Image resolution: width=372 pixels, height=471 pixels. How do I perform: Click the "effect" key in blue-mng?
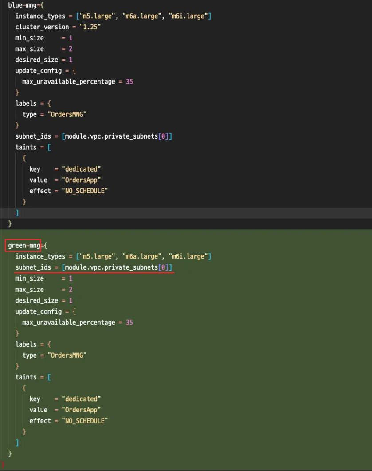pos(40,191)
